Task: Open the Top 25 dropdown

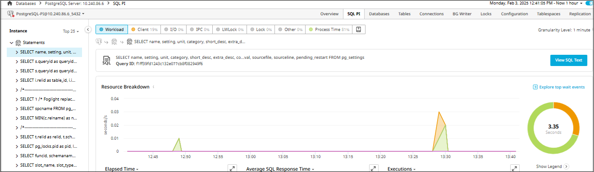Action: tap(71, 31)
